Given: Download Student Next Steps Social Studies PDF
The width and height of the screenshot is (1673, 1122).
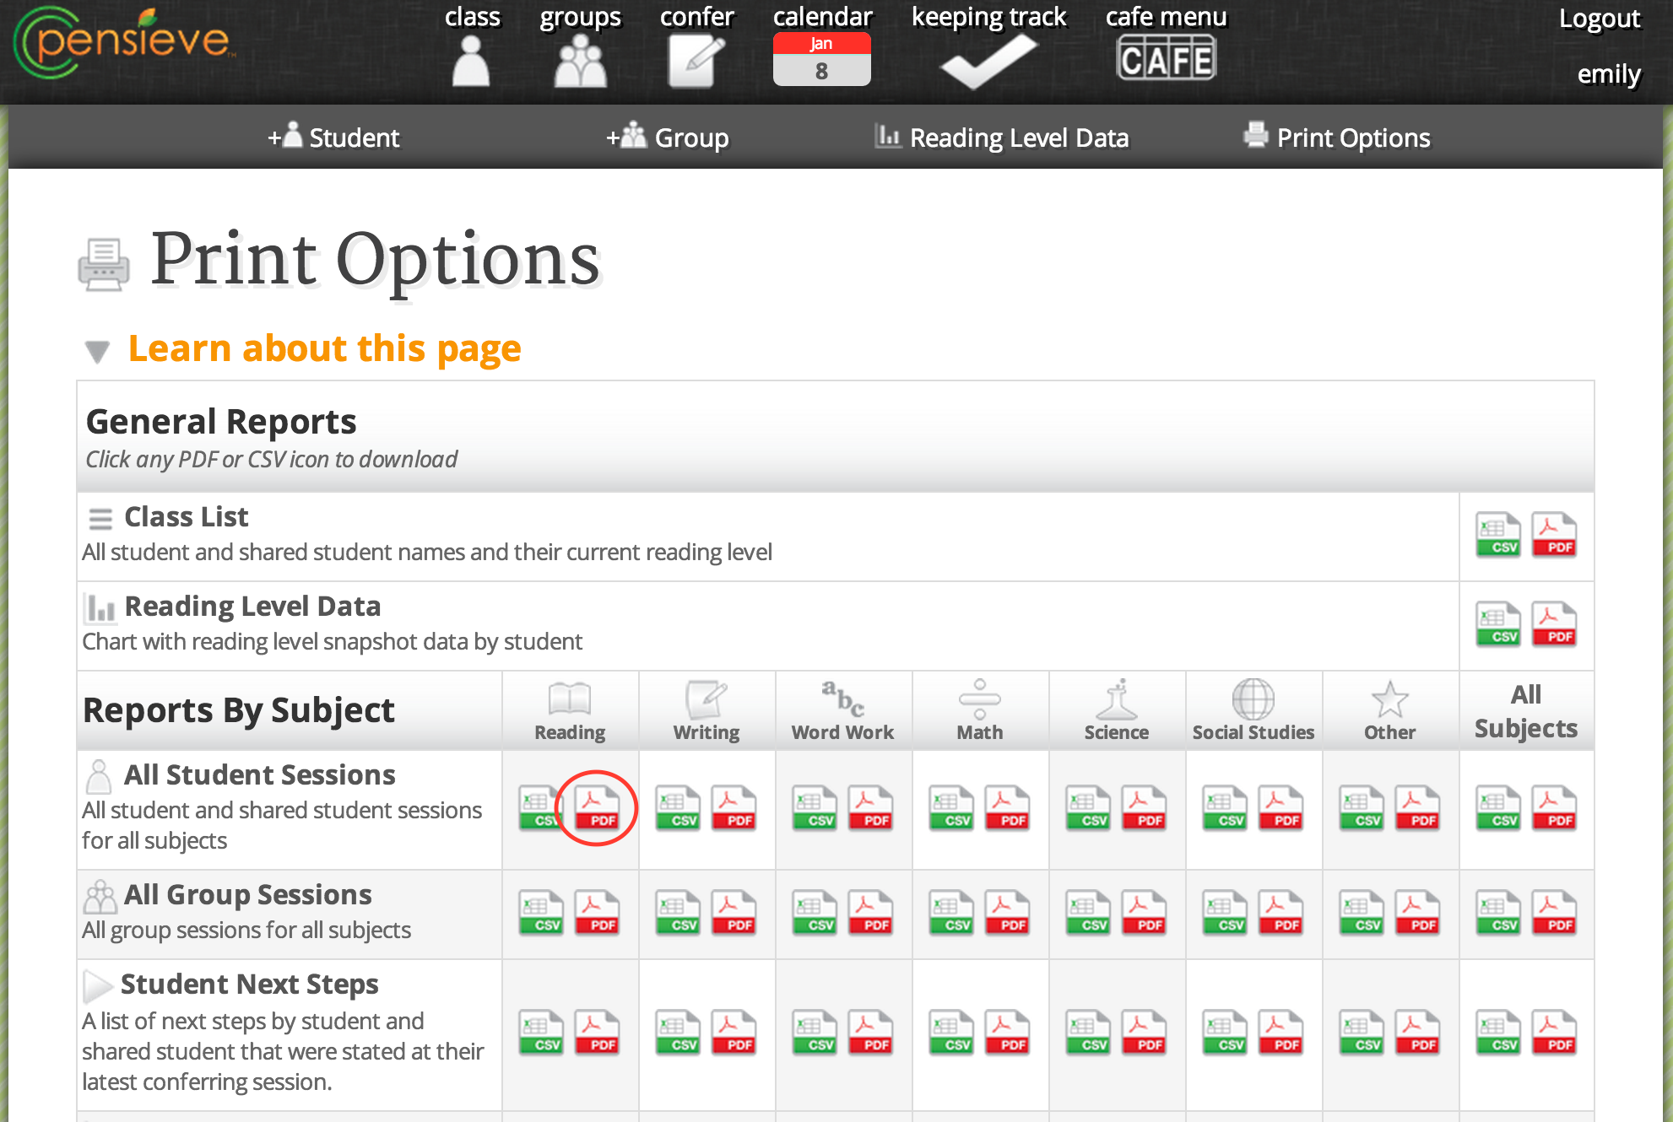Looking at the screenshot, I should pos(1280,1033).
